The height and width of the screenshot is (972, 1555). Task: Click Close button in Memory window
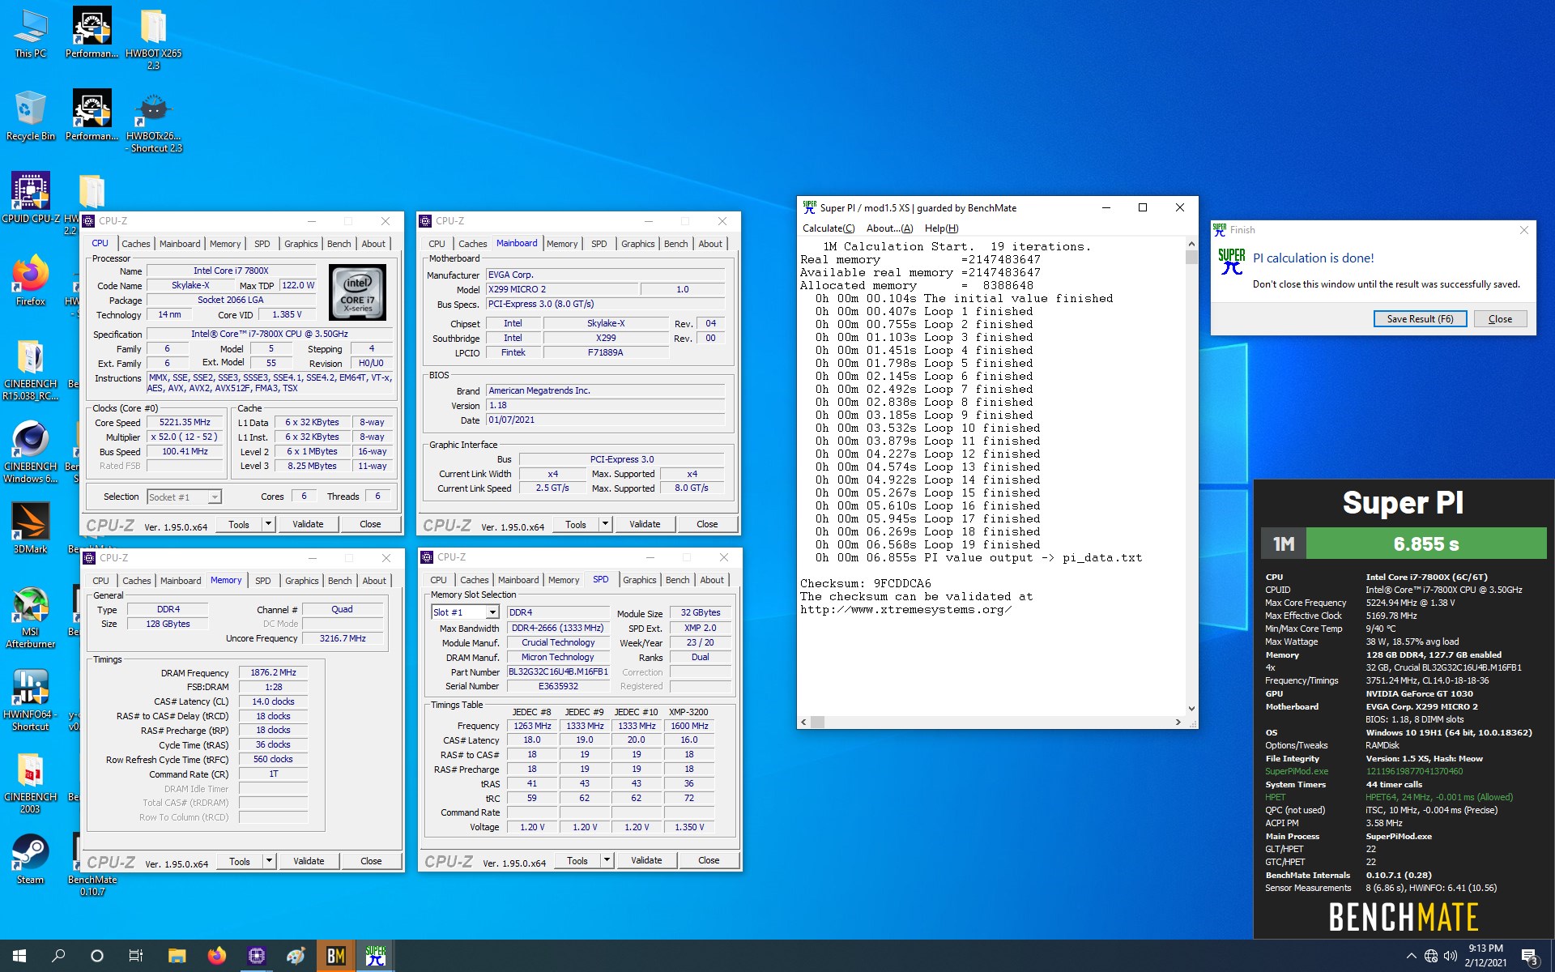click(371, 861)
